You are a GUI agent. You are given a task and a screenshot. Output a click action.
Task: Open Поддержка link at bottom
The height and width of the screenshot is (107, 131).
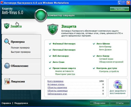tap(21, 103)
